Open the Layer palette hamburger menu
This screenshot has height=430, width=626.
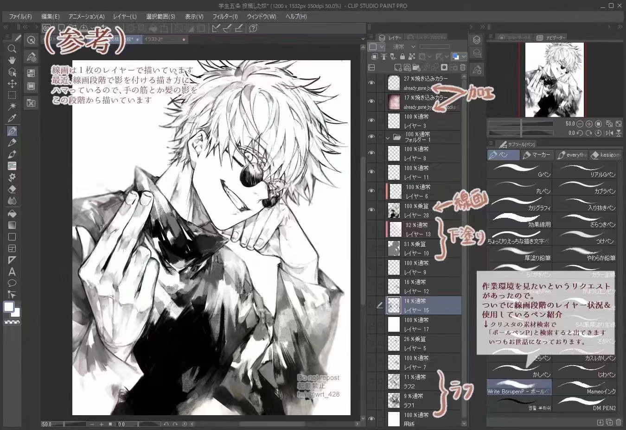[x=370, y=37]
